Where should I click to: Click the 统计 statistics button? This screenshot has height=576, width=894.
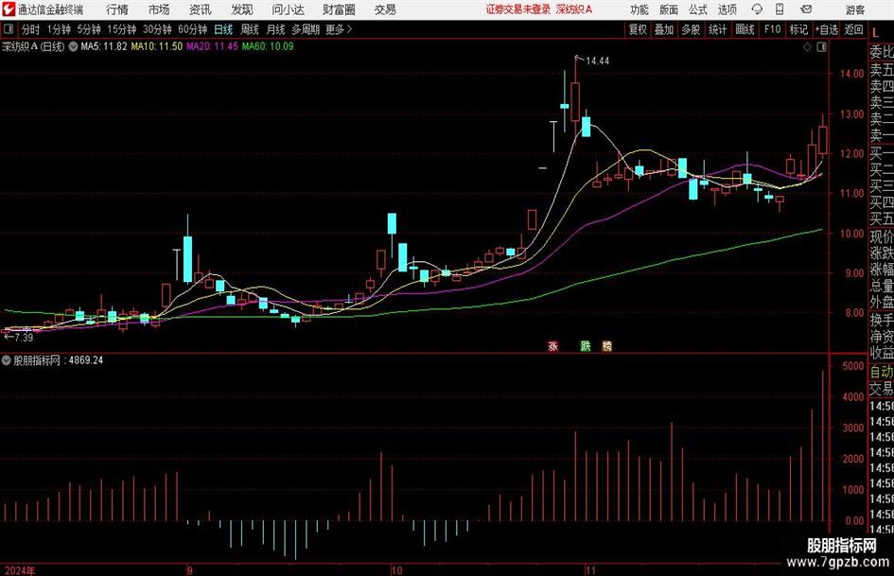(718, 29)
